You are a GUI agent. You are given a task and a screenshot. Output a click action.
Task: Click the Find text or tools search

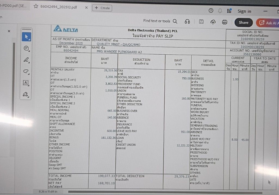(x=160, y=21)
